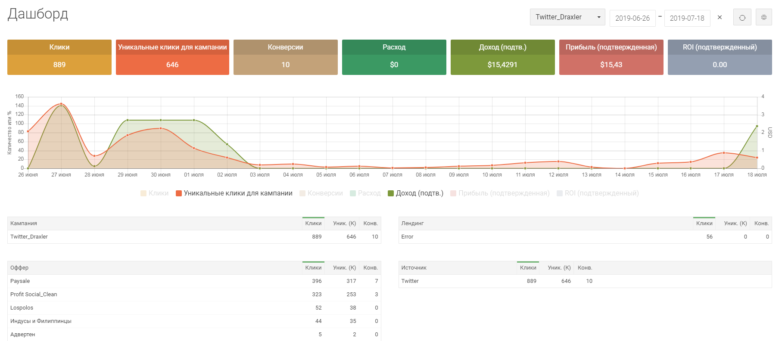This screenshot has height=341, width=782.
Task: Clear the date range with the × icon
Action: [720, 18]
